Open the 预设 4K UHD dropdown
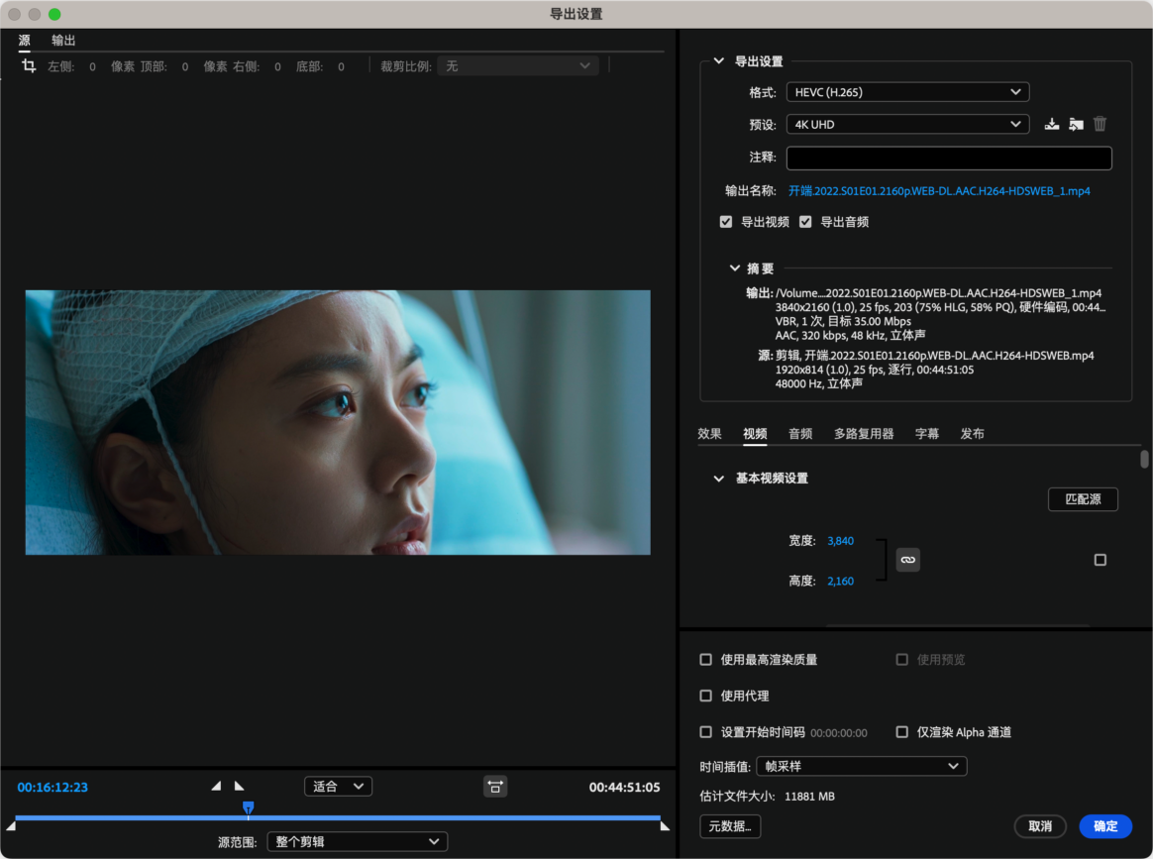Screen dimensions: 1153x859 907,124
